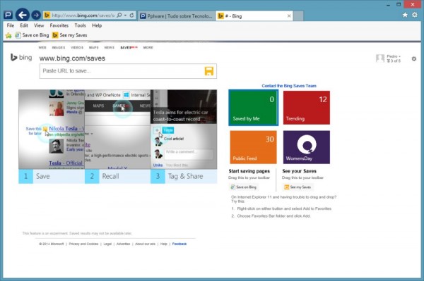
Task: Open the MORE category link
Action: pyautogui.click(x=148, y=47)
